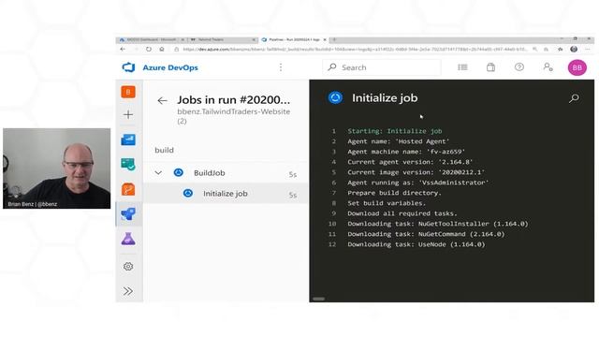The image size is (599, 337).
Task: Click the plus add-new icon in sidebar
Action: [x=128, y=114]
